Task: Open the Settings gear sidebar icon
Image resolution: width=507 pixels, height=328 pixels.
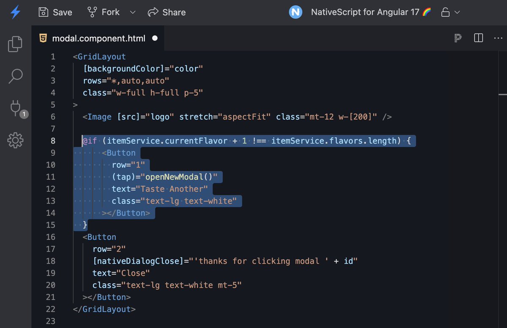Action: 16,140
